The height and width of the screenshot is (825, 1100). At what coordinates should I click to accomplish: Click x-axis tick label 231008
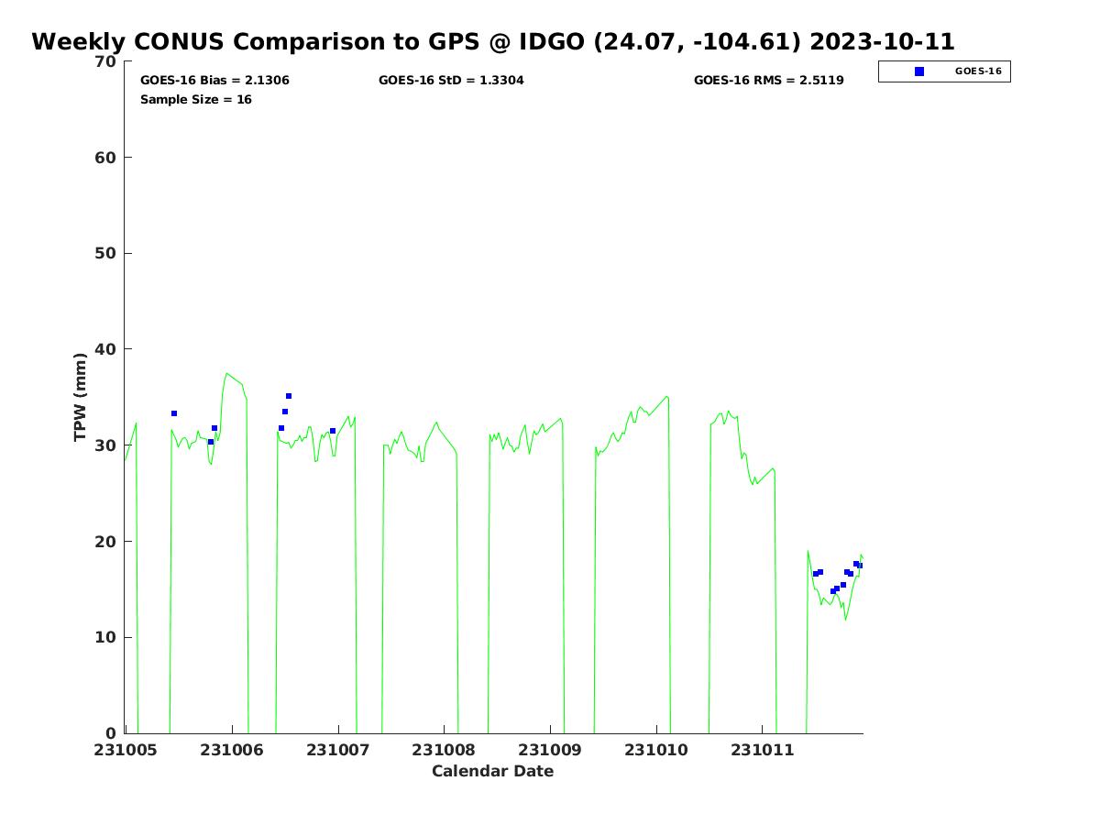point(445,750)
